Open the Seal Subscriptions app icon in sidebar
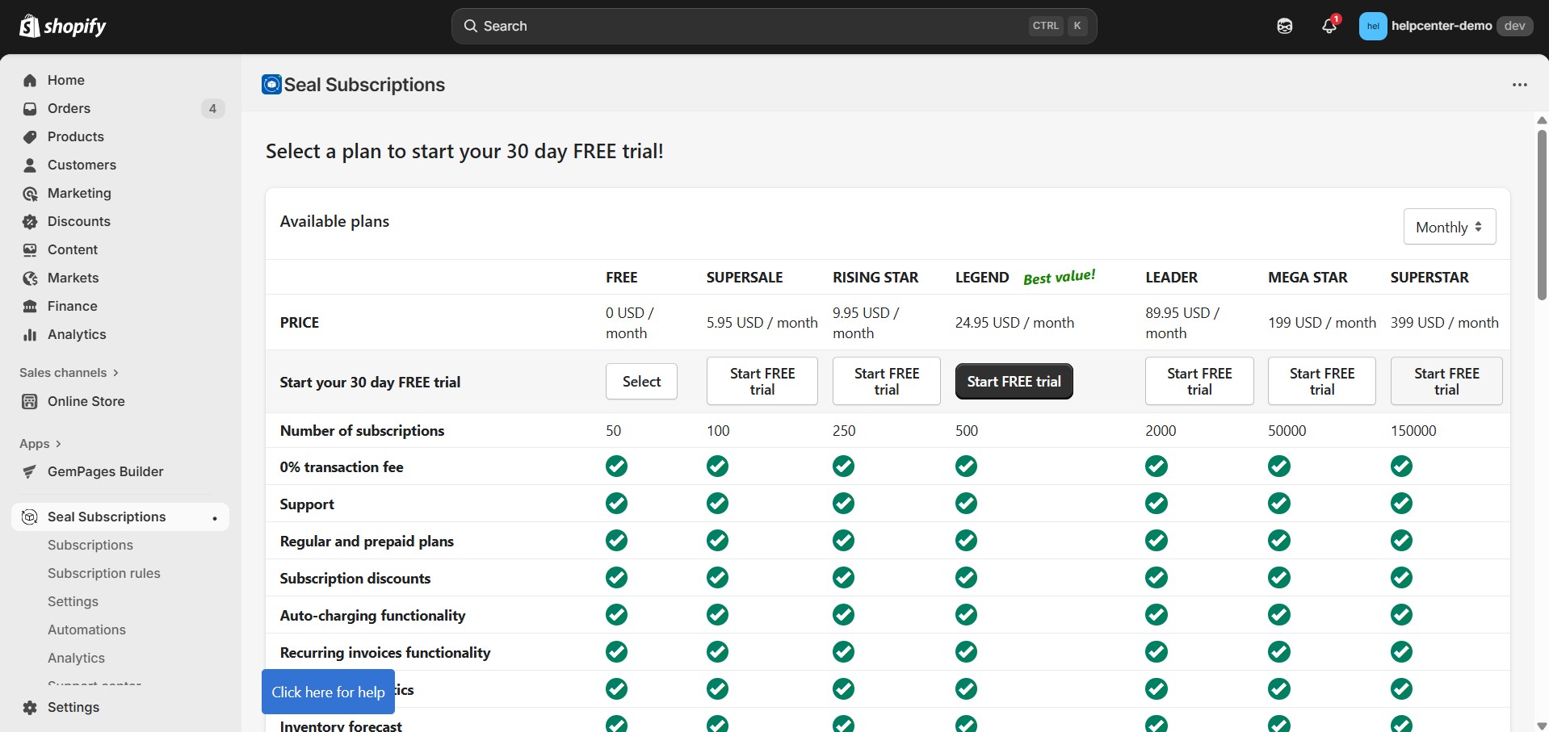 29,517
